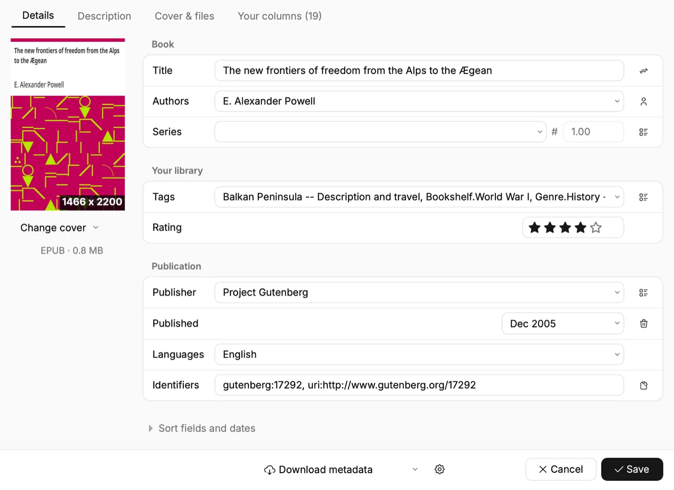Switch to the Details tab
The height and width of the screenshot is (490, 674).
click(38, 15)
